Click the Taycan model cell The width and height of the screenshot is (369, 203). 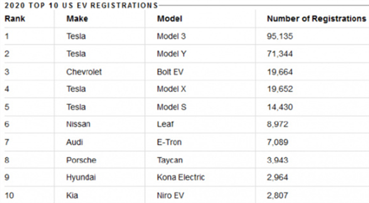[170, 160]
